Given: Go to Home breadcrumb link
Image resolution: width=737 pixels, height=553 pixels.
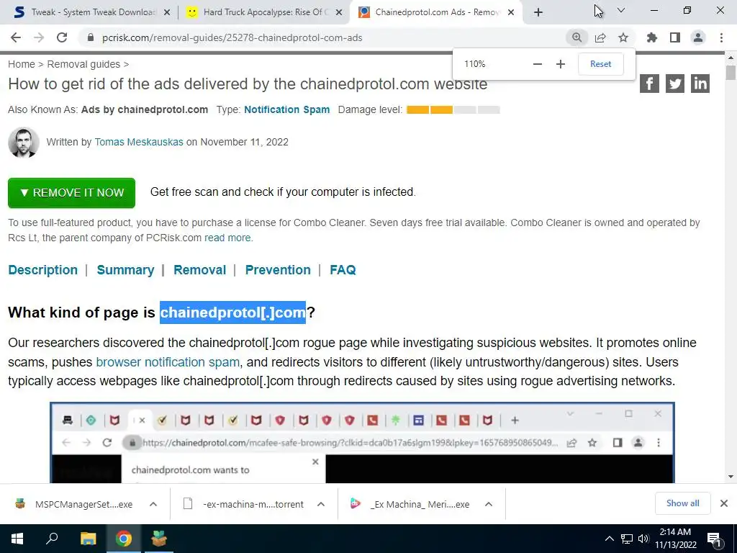Looking at the screenshot, I should tap(21, 64).
